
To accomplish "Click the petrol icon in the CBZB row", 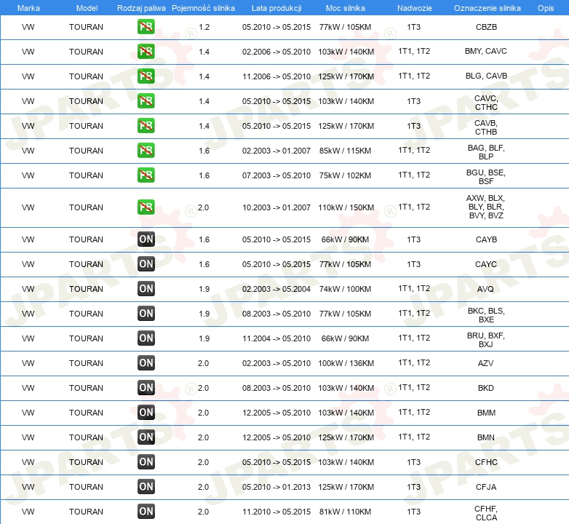I will 146,27.
